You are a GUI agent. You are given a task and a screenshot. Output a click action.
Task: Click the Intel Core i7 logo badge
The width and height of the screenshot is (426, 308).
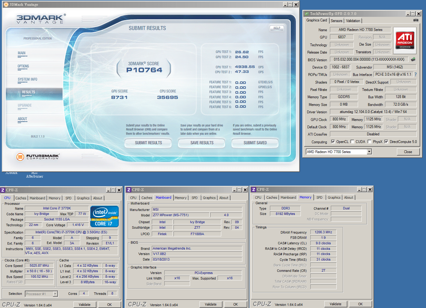coord(104,216)
